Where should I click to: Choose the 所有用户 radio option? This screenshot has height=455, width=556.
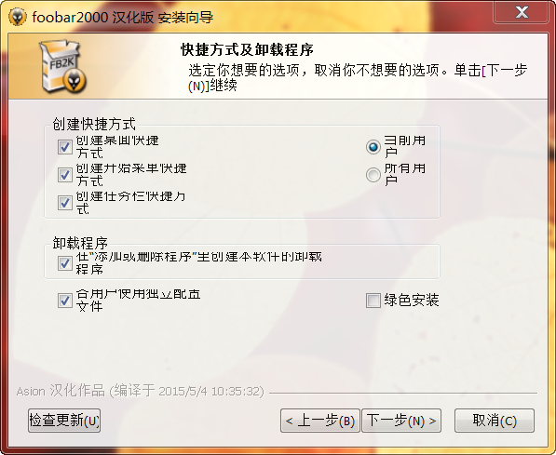(373, 175)
